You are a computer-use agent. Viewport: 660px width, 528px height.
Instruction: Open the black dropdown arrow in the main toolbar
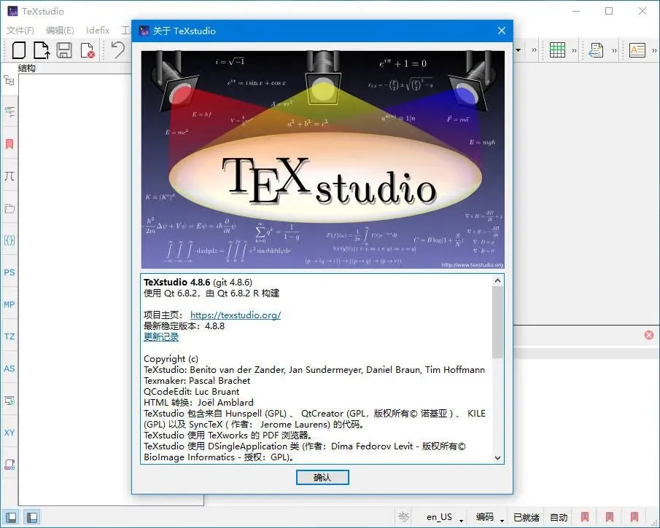[x=519, y=50]
